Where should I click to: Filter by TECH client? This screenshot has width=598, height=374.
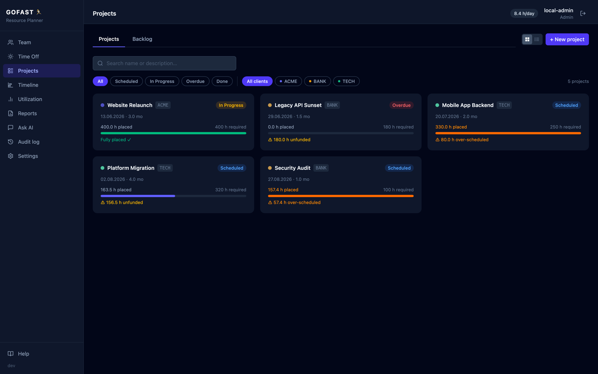[346, 81]
